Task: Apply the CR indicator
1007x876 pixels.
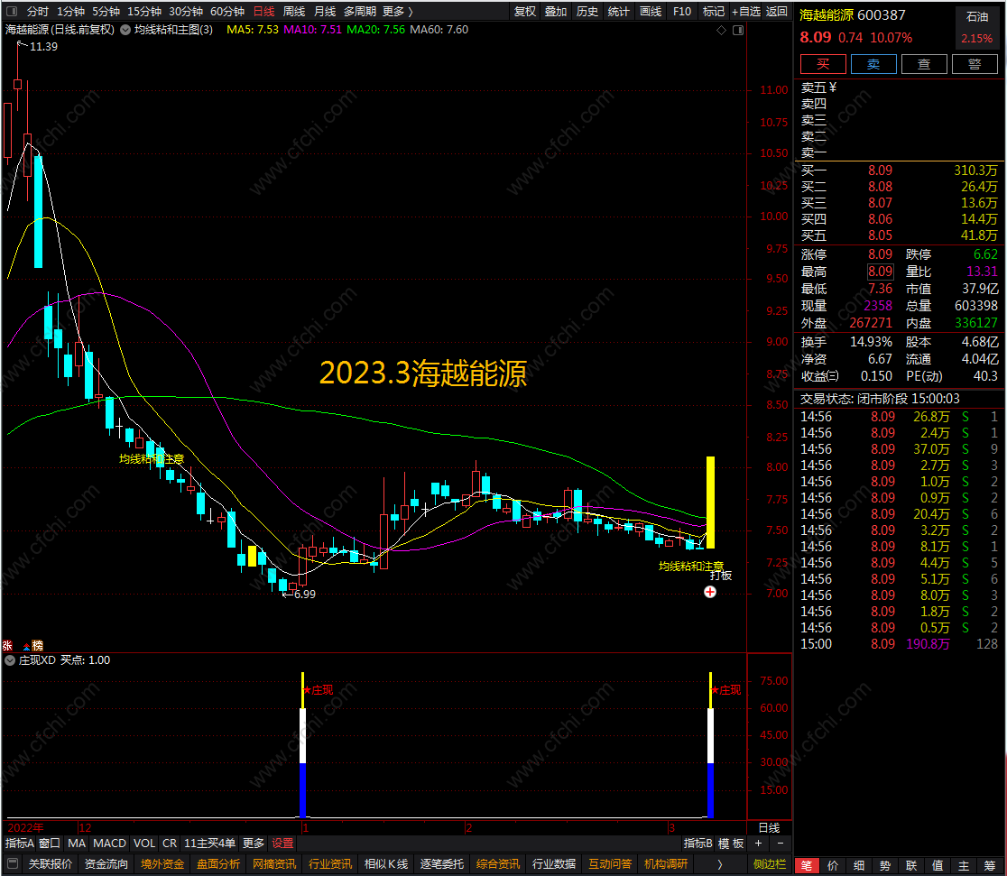Action: [170, 844]
